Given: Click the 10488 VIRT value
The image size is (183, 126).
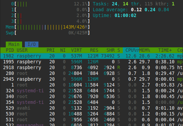Looking at the screenshot, I should (x=75, y=114).
